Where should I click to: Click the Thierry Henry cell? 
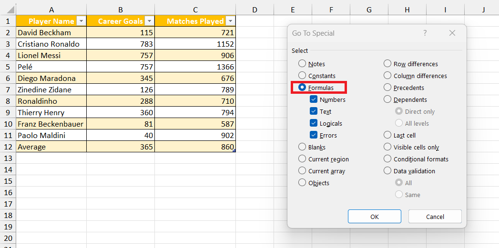51,112
